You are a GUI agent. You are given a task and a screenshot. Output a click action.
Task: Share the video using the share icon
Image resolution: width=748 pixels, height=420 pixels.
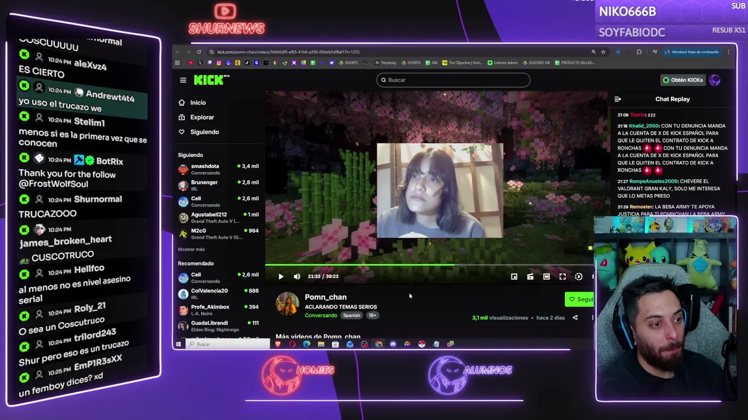[x=575, y=318]
